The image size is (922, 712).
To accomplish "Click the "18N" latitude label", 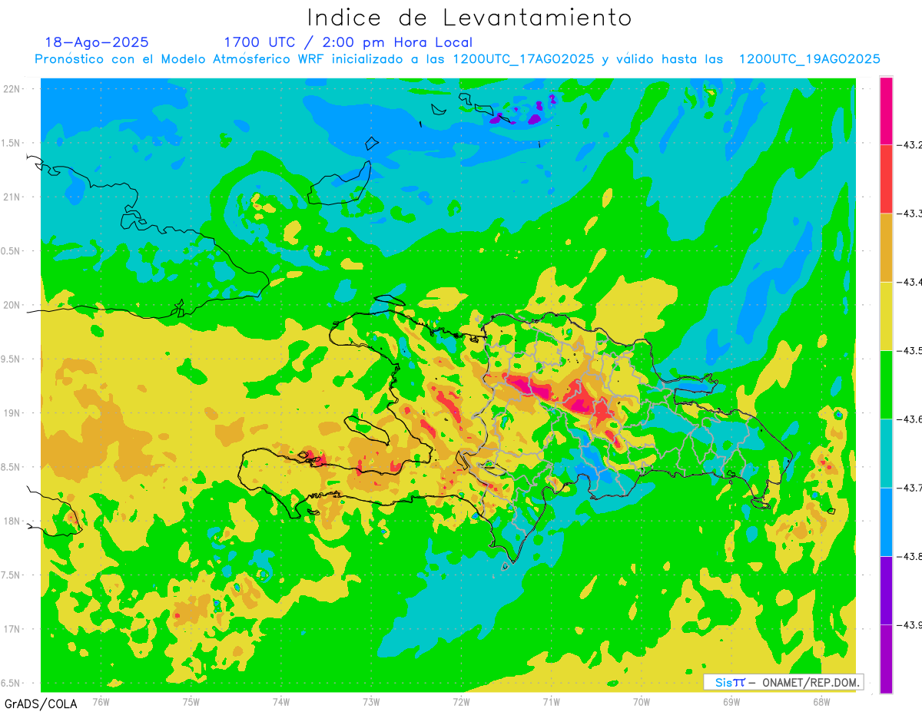I will pos(12,521).
